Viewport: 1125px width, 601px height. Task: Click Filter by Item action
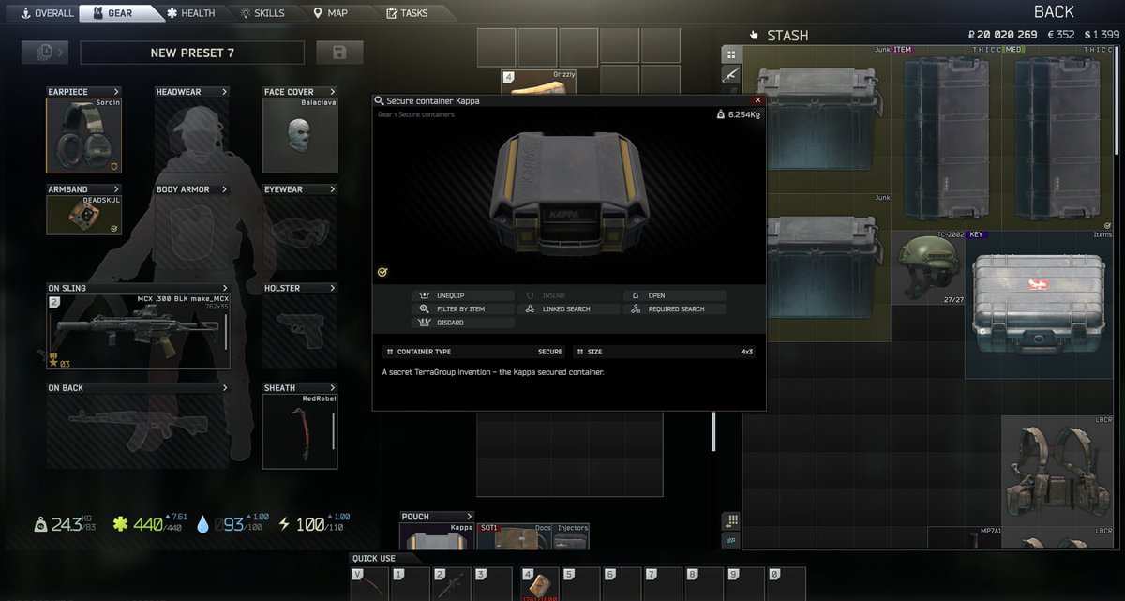coord(463,308)
